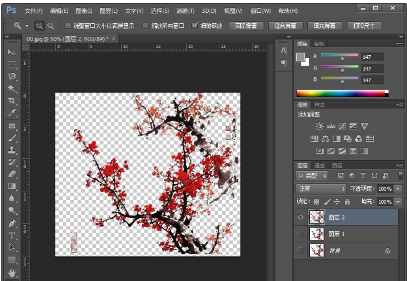
Task: Check the 缩放所有窗口 option
Action: pyautogui.click(x=146, y=26)
